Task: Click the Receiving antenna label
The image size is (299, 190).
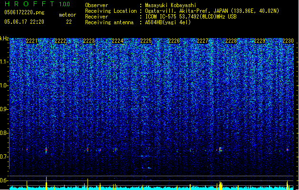Action: click(109, 22)
